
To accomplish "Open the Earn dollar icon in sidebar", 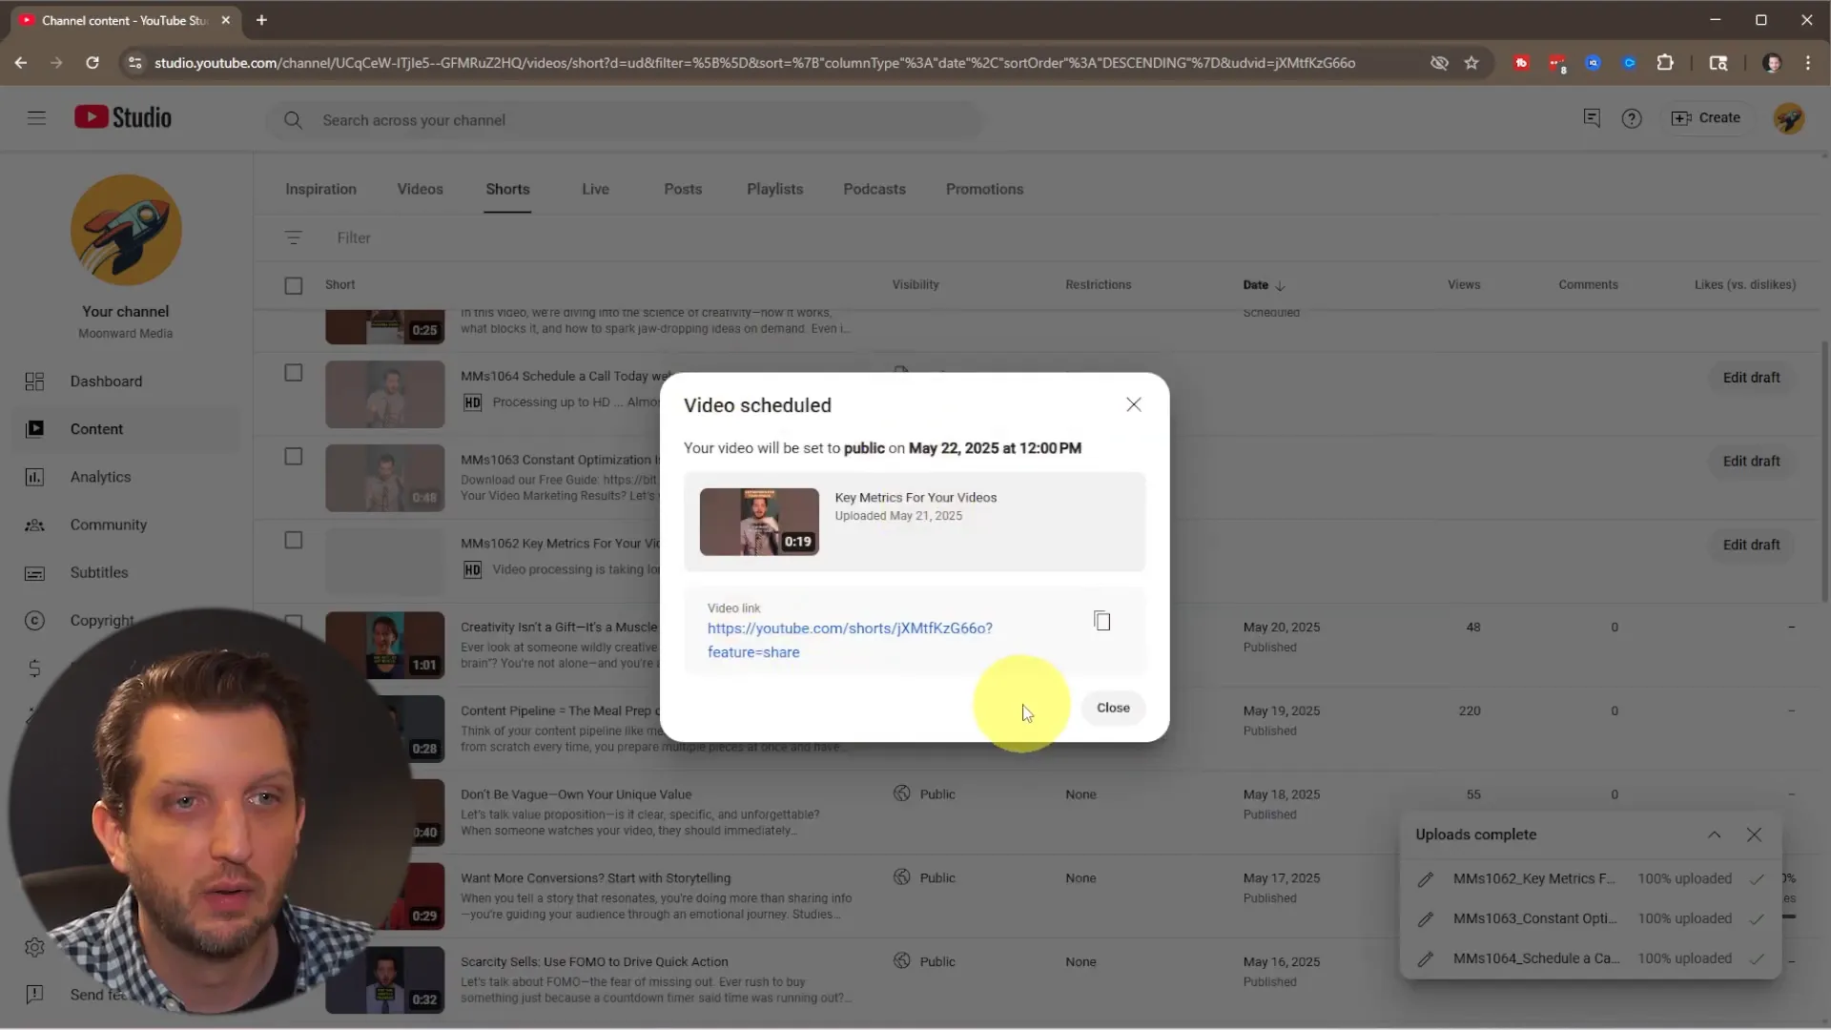I will point(34,668).
